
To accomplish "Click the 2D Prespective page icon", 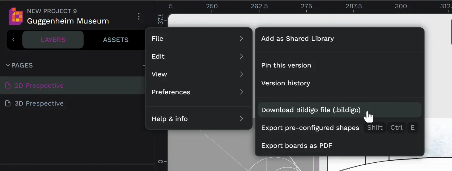I will [x=8, y=86].
